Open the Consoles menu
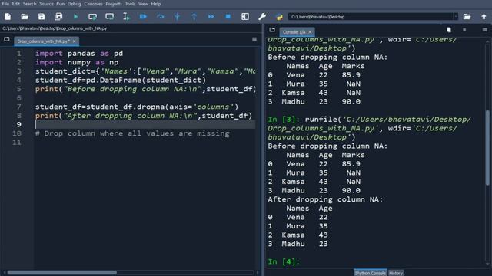 tap(94, 4)
